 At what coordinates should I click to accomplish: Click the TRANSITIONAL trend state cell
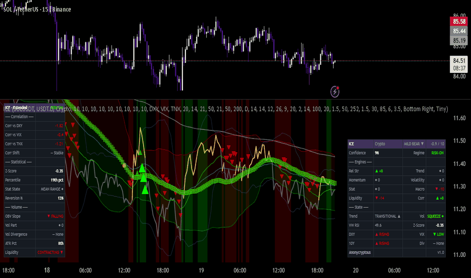pyautogui.click(x=388, y=216)
